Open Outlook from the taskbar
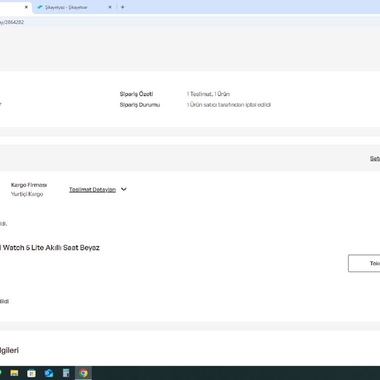380x380 pixels. (x=48, y=373)
